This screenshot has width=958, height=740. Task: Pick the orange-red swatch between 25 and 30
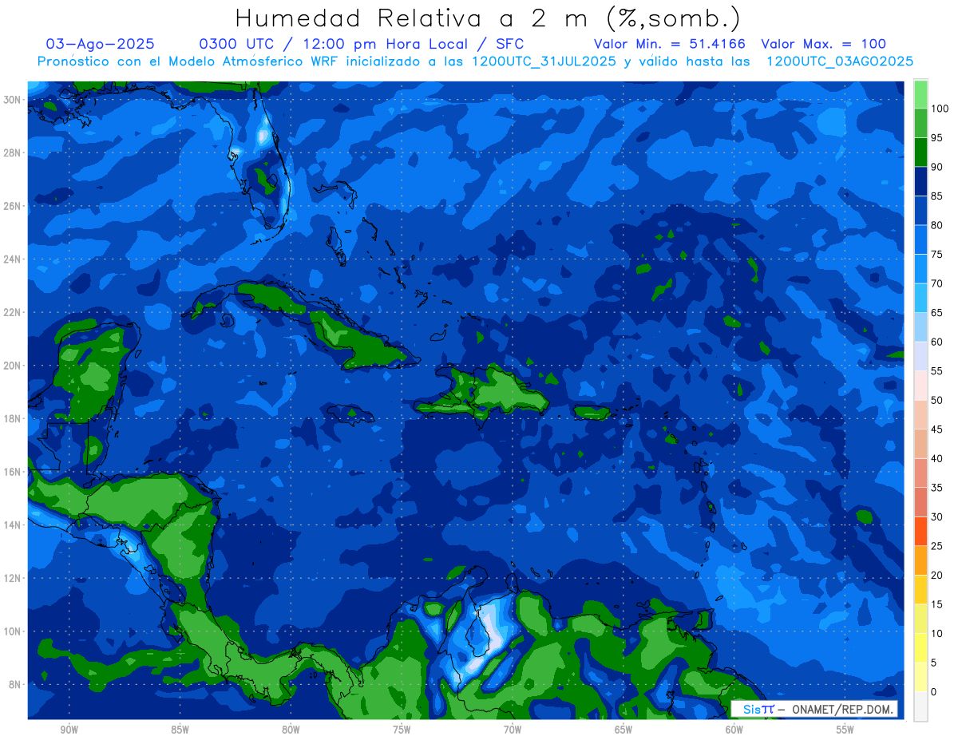[x=920, y=531]
